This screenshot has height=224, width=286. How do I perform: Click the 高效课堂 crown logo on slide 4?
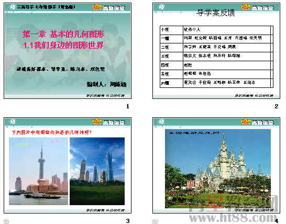258,122
